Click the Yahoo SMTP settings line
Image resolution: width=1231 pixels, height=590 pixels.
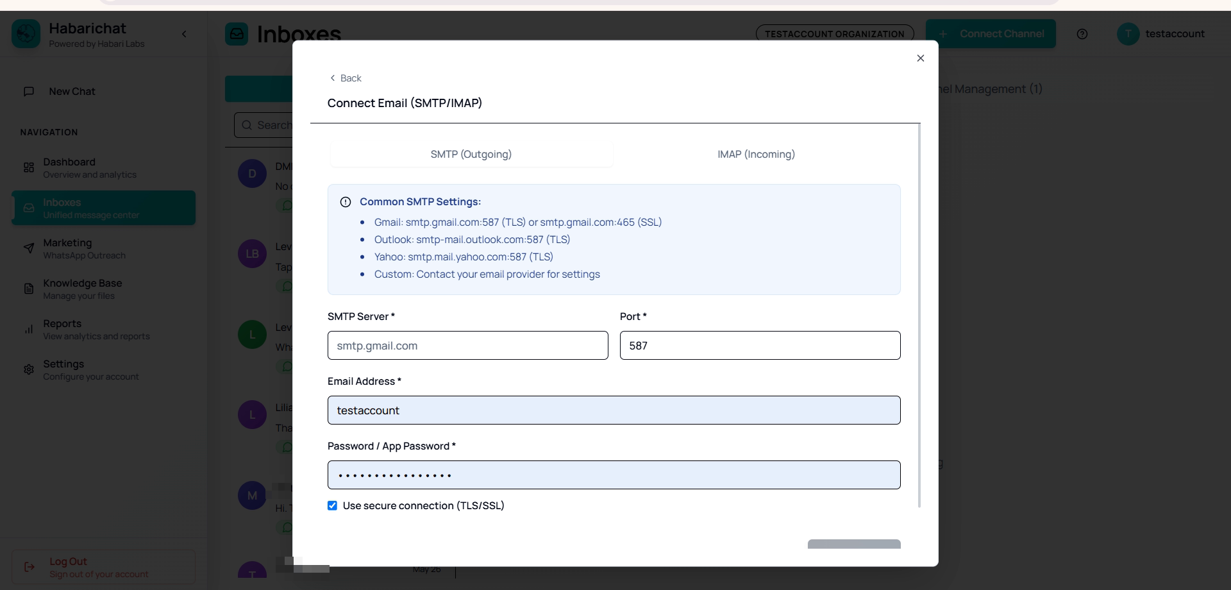coord(464,257)
